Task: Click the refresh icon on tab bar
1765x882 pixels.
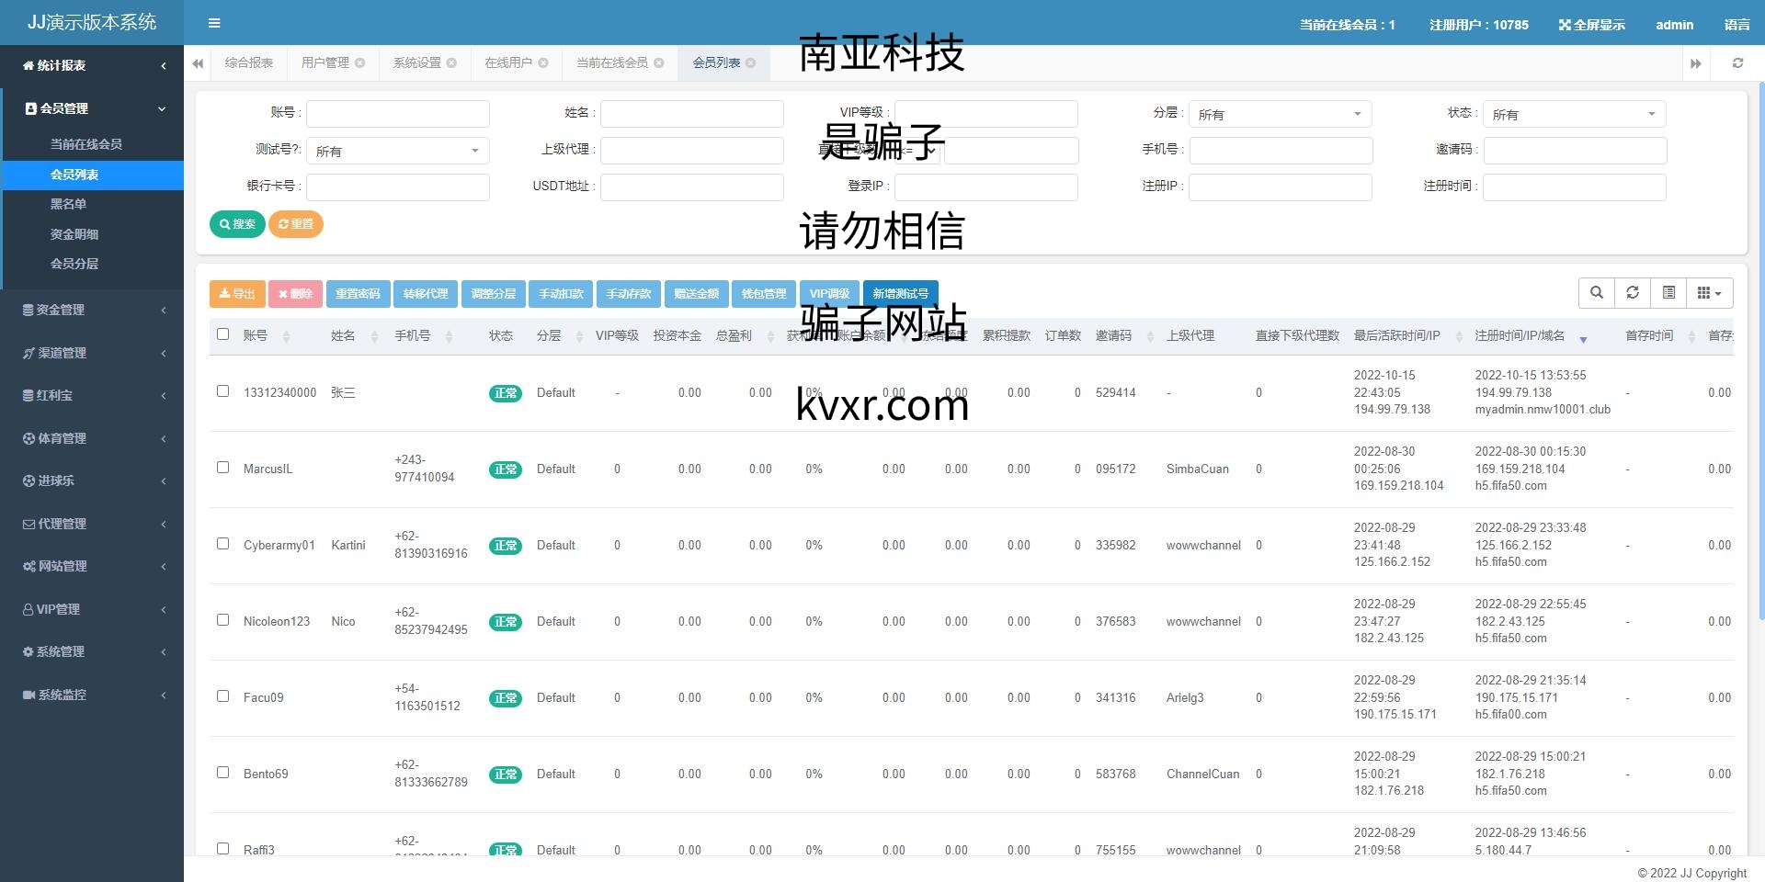Action: pos(1737,63)
